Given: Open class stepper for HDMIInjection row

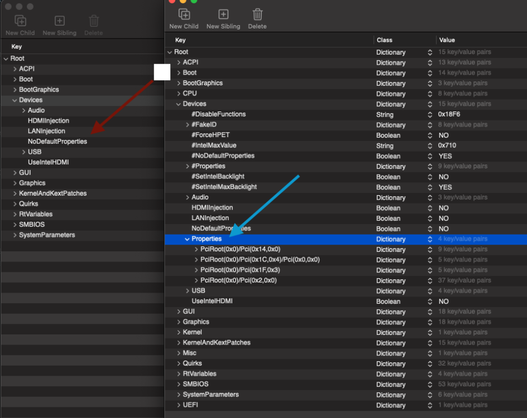Looking at the screenshot, I should point(430,208).
